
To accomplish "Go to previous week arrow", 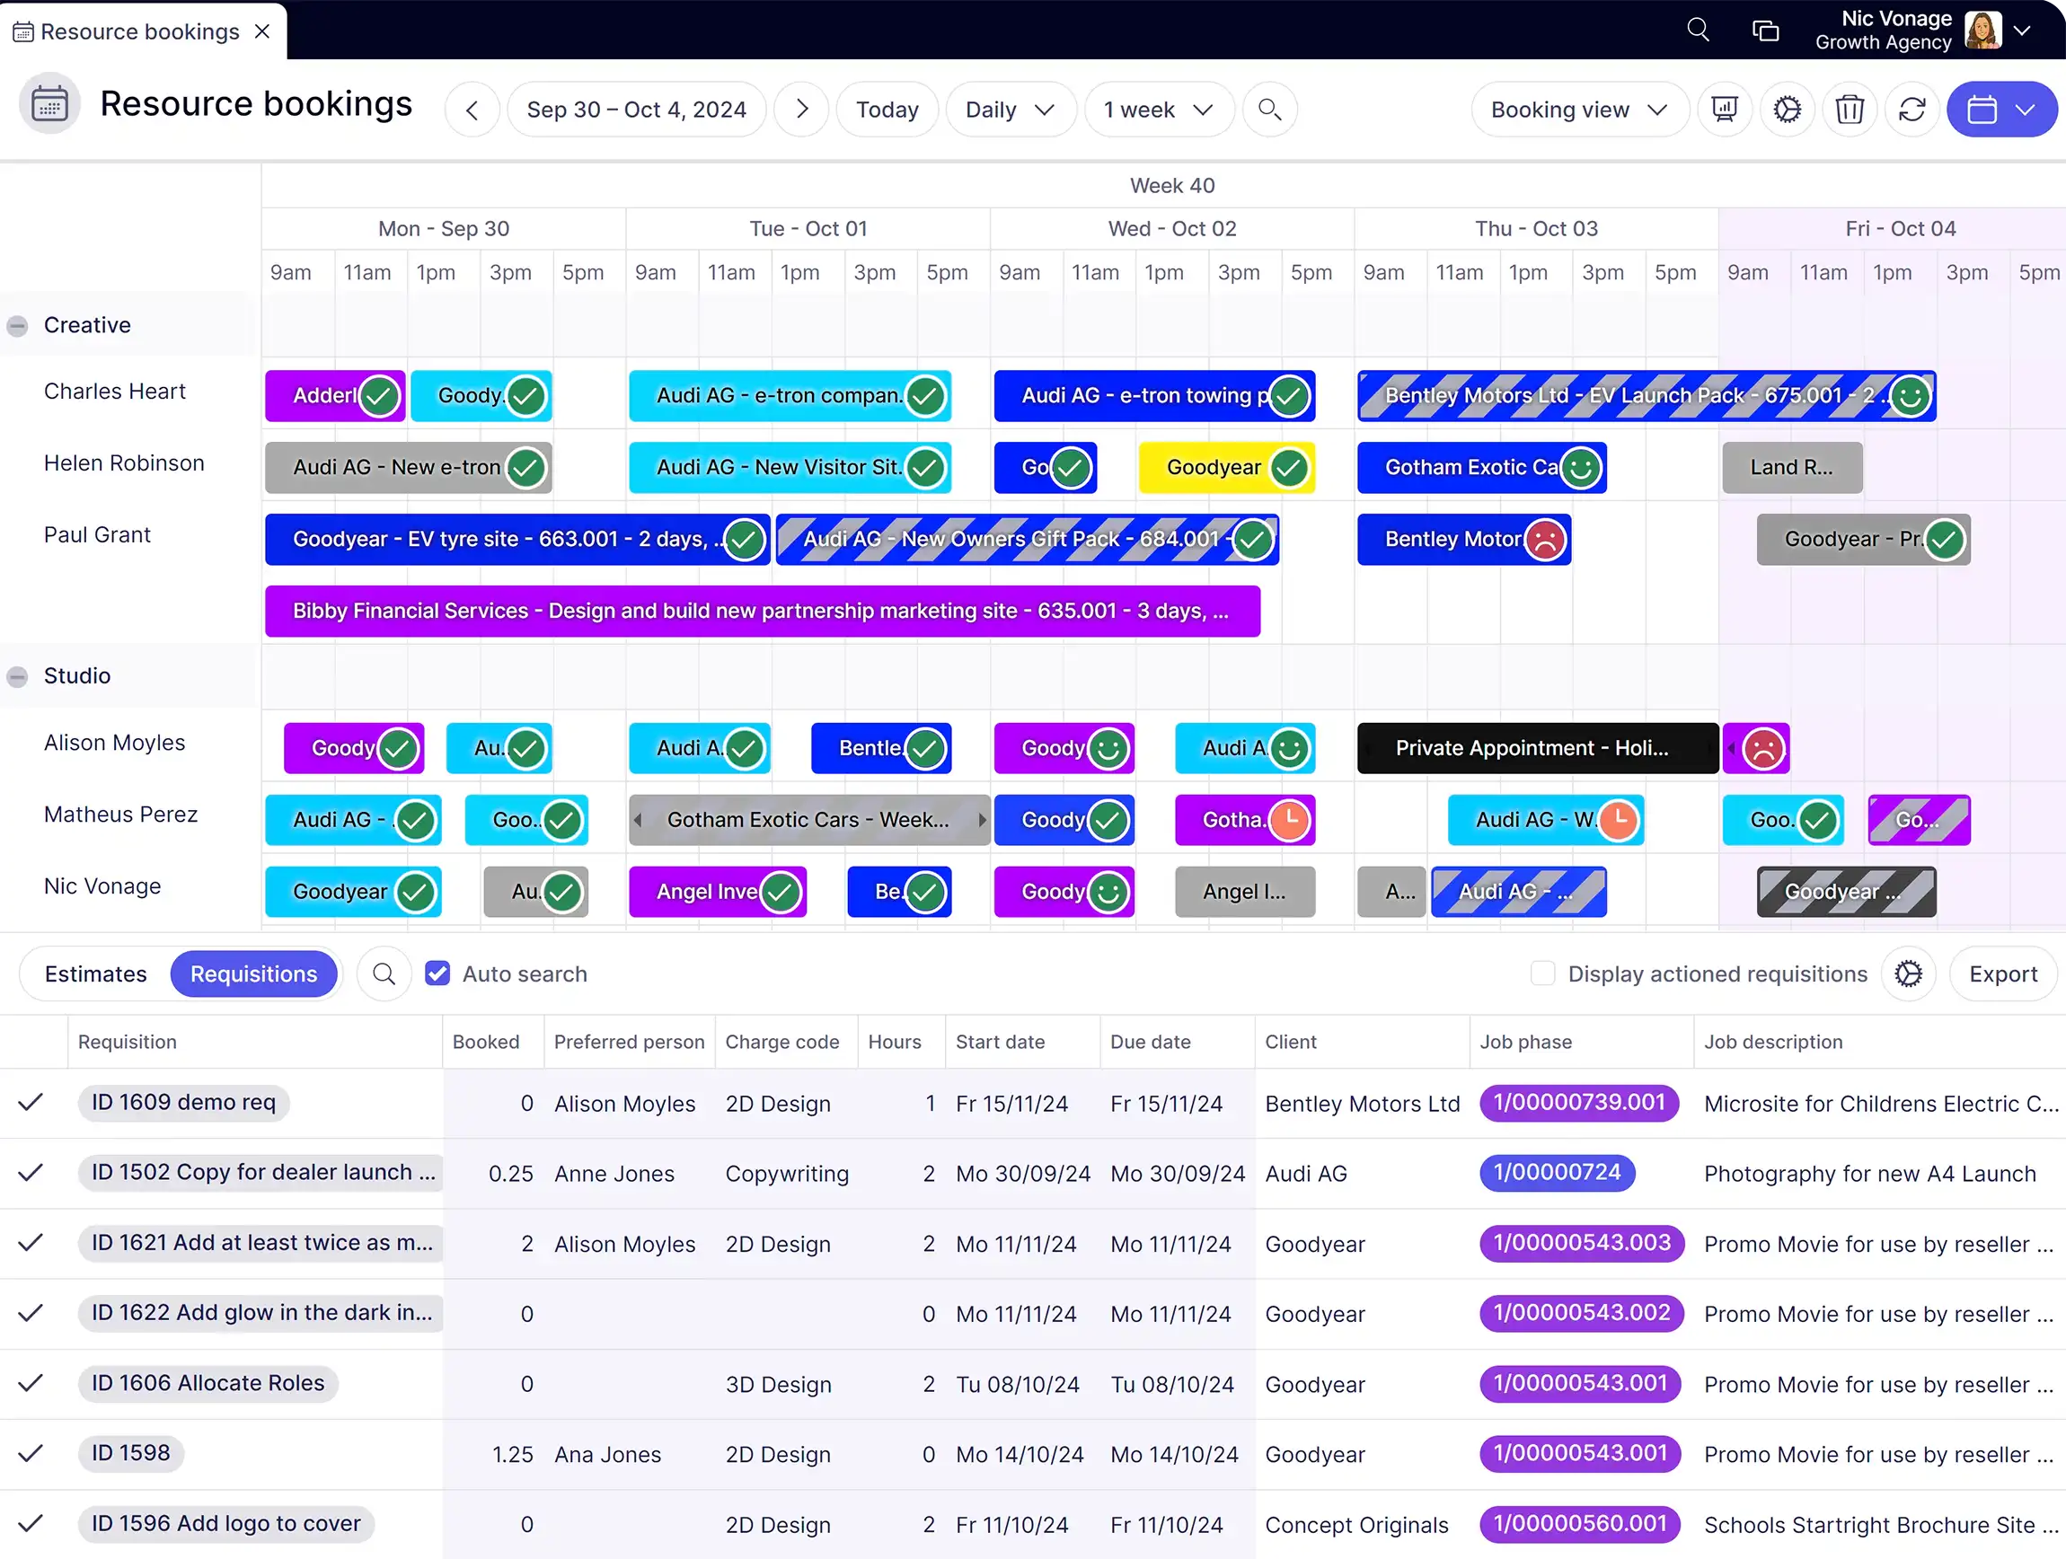I will pyautogui.click(x=472, y=110).
